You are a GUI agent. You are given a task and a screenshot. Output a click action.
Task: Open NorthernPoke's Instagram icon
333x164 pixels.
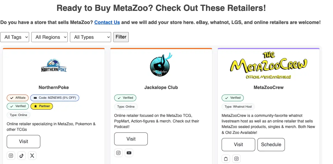[x=11, y=156]
